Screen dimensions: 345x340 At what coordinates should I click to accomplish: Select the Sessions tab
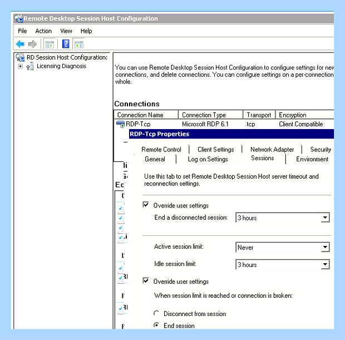pos(262,158)
